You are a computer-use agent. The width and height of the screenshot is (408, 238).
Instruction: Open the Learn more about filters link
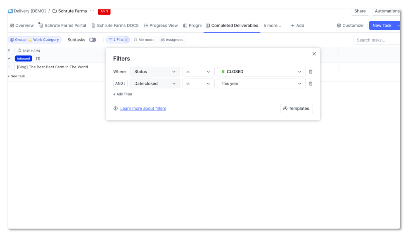point(143,108)
